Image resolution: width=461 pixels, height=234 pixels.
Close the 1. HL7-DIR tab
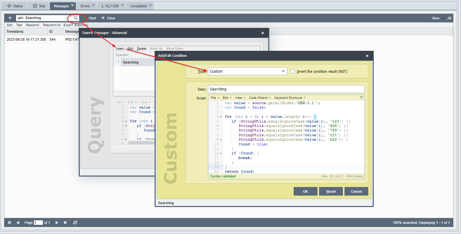point(122,5)
